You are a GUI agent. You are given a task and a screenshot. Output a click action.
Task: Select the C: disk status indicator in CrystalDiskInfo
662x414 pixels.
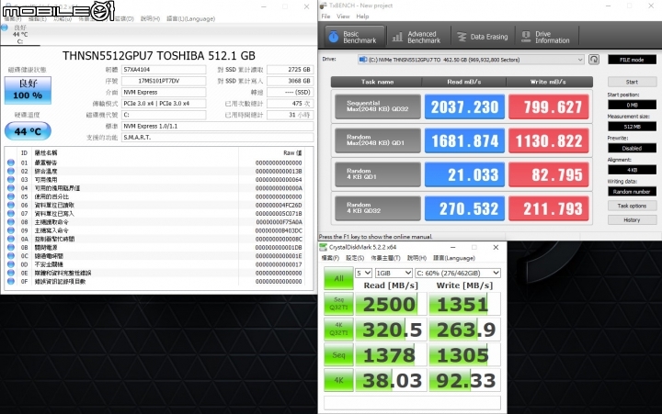click(x=20, y=35)
